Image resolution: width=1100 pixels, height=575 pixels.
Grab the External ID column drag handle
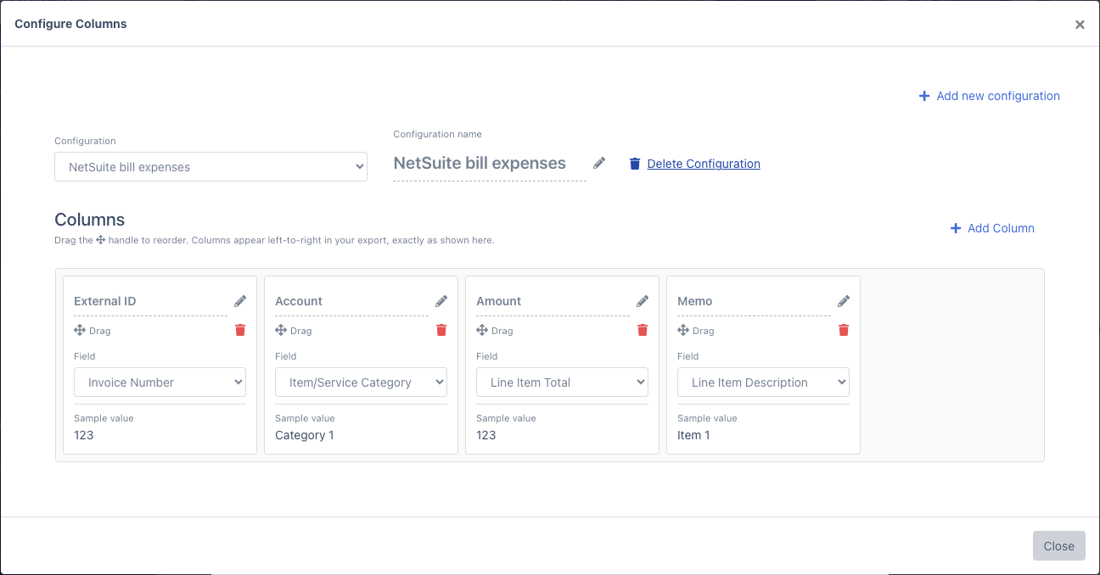[80, 330]
